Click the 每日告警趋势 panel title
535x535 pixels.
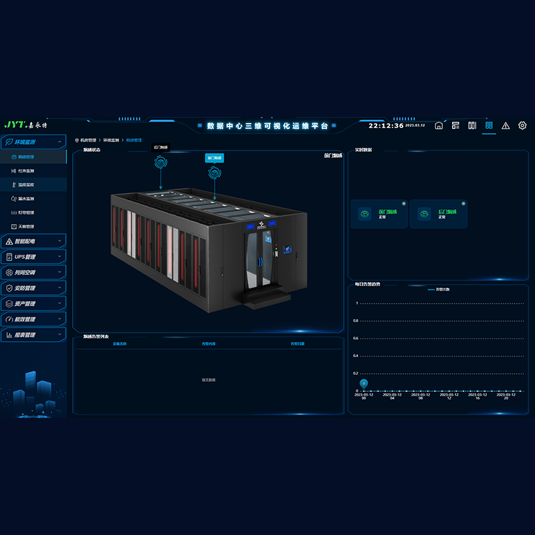(x=367, y=284)
